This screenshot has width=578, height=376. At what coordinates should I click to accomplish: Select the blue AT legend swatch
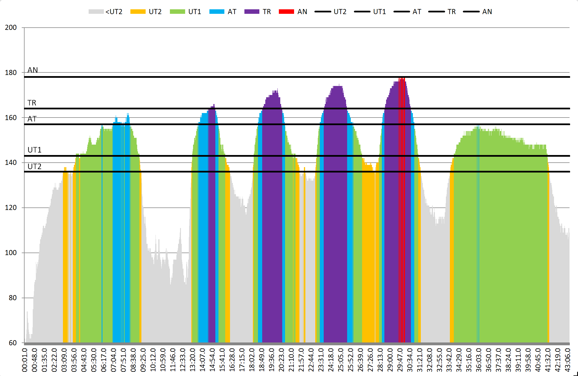point(217,12)
